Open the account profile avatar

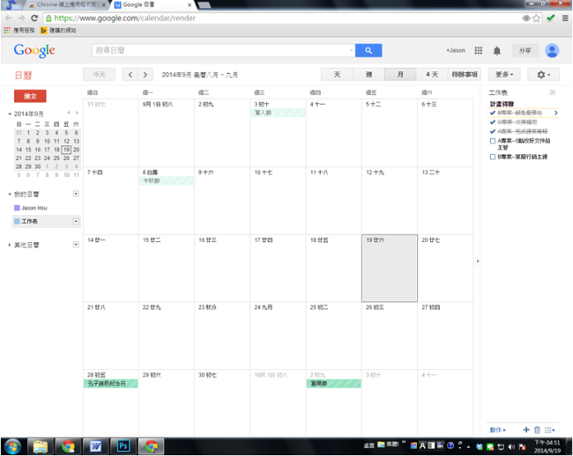(552, 50)
